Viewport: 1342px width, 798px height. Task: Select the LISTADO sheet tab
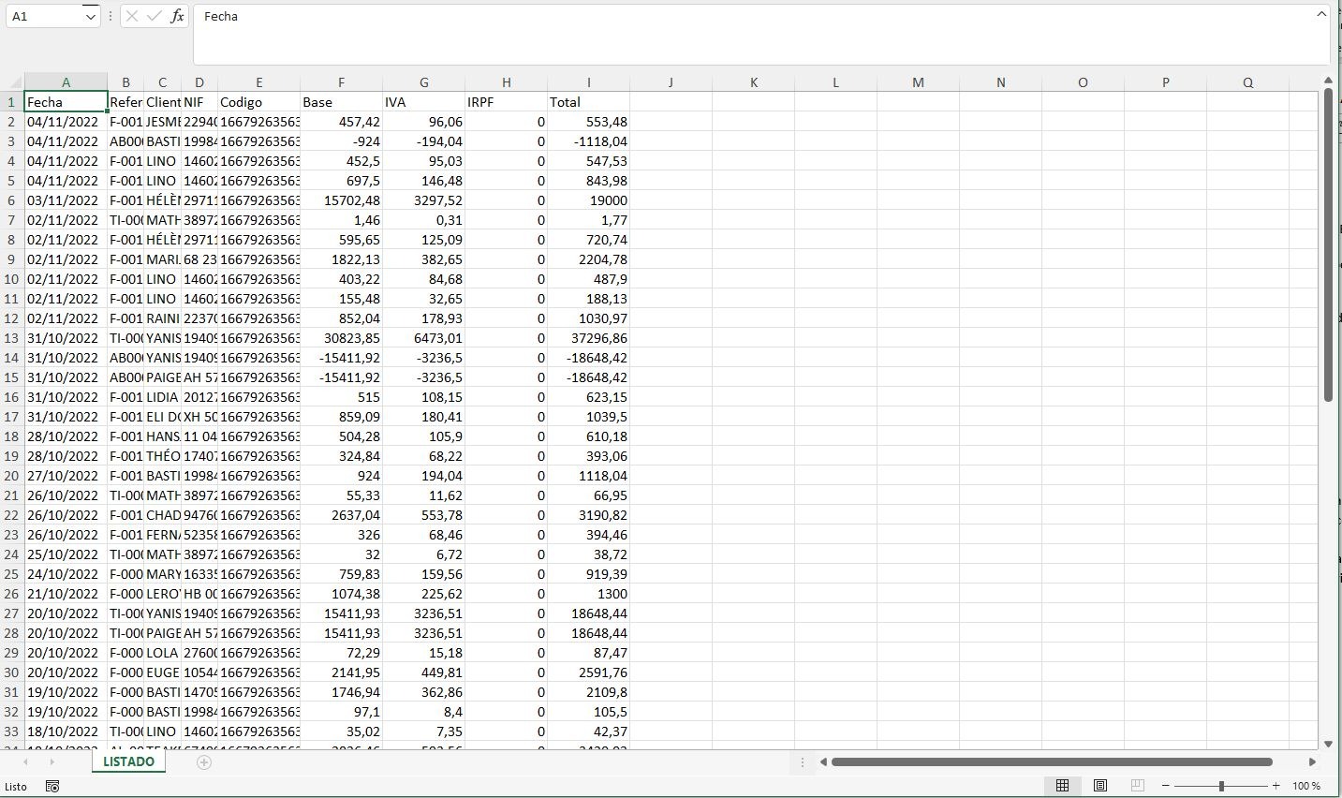point(128,761)
